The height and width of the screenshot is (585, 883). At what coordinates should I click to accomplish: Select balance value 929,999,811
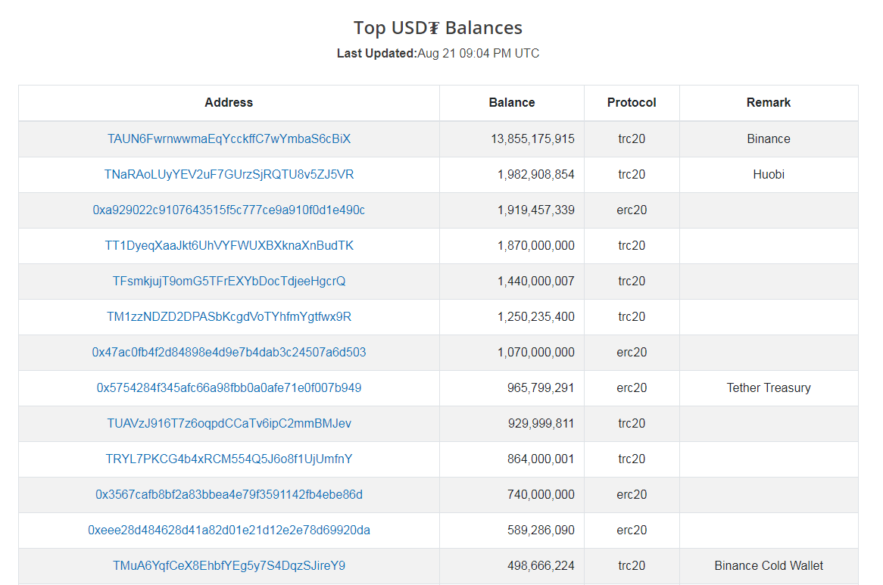click(541, 423)
